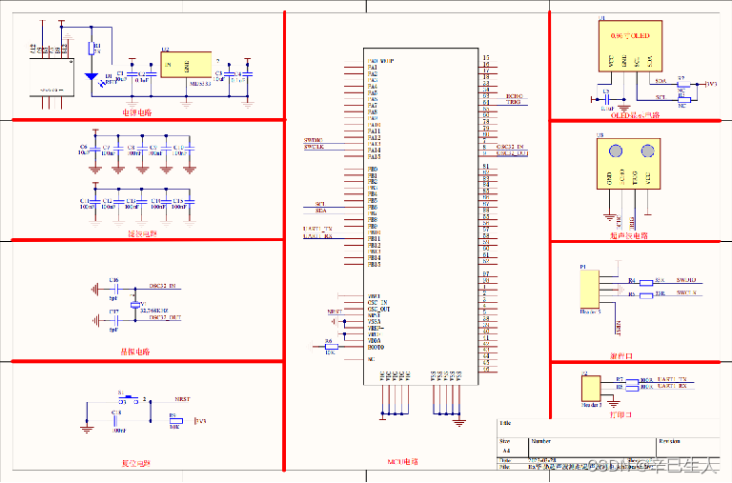The image size is (732, 483).
Task: Click the ground symbol below MCU VSS pins
Action: tap(459, 423)
